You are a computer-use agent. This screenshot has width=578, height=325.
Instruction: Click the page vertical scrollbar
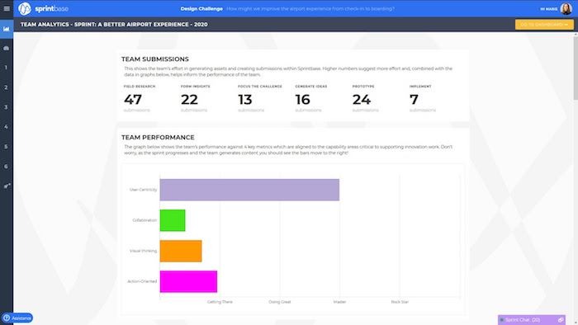point(576,67)
